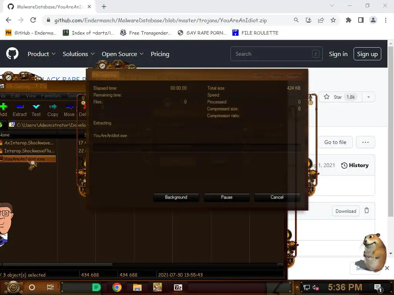
Task: Click the install/download page icon in address bar
Action: point(309,20)
